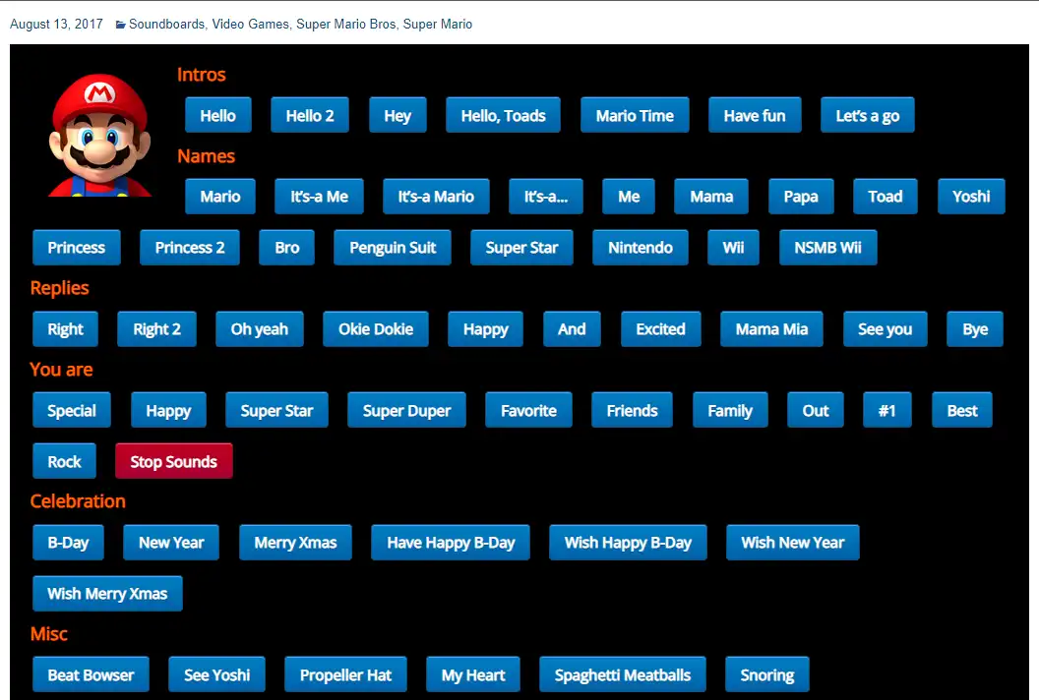Open the Soundboards category link
The image size is (1039, 700).
coord(166,24)
